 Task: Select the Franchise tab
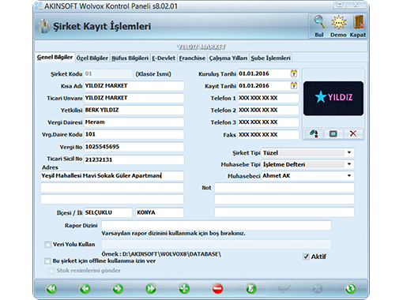coord(192,58)
